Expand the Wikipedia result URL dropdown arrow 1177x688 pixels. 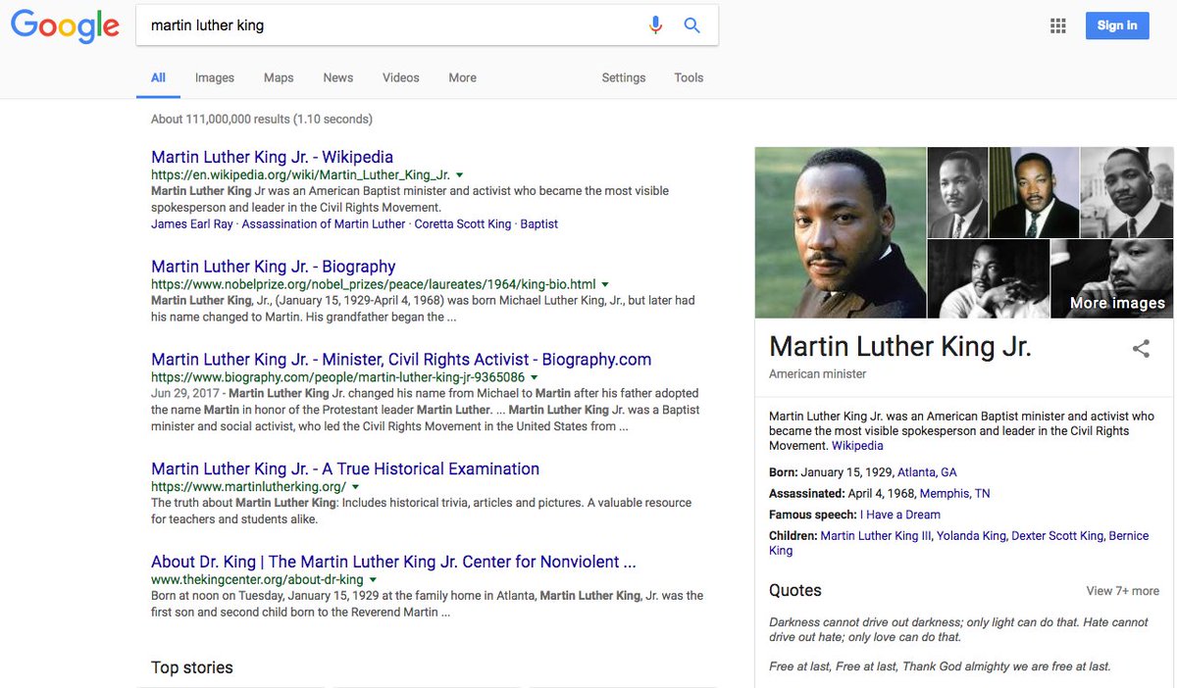[459, 174]
